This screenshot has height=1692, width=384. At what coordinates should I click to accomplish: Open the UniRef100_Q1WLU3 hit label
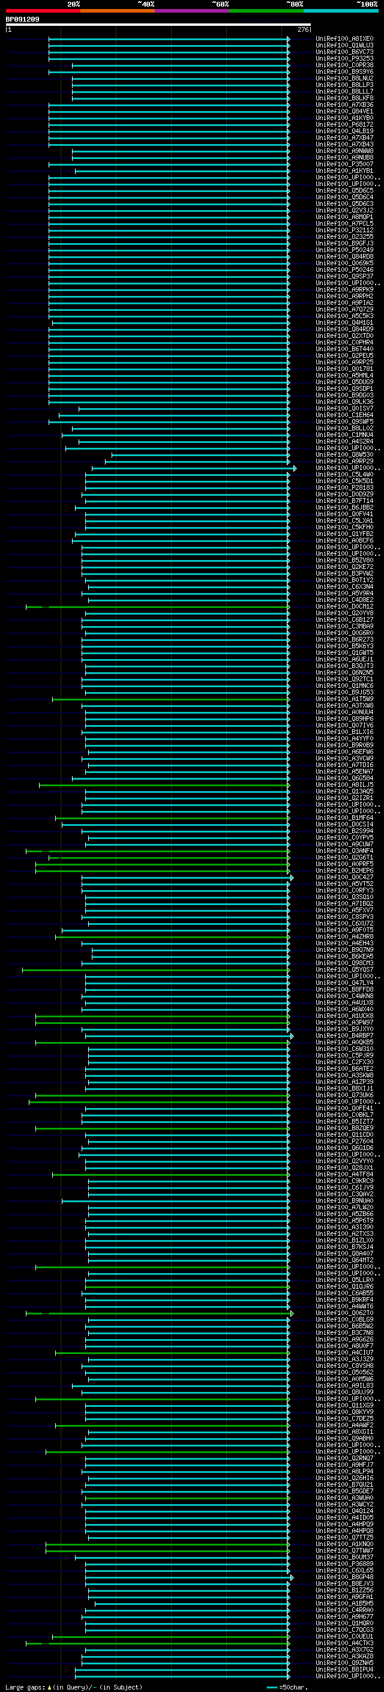point(344,46)
